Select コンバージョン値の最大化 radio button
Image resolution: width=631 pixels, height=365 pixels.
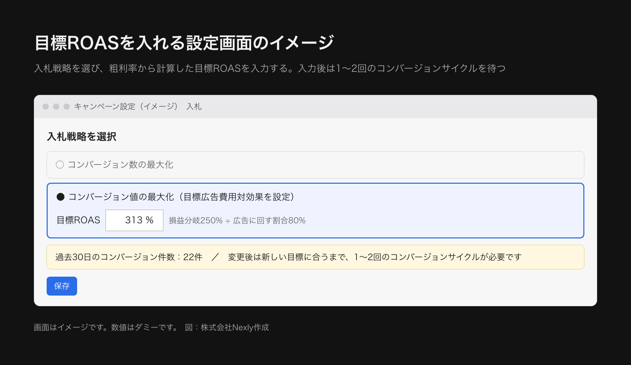click(x=61, y=197)
